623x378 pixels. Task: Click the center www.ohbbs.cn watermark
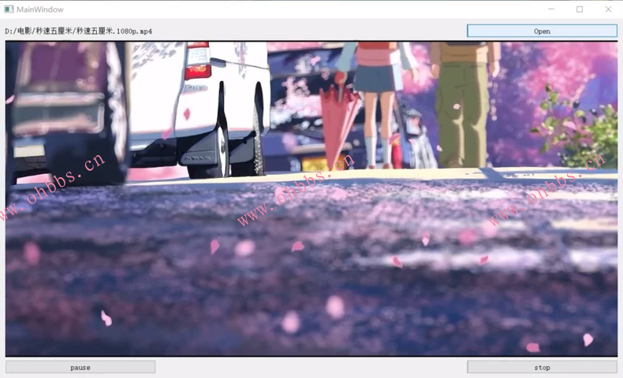(x=296, y=189)
